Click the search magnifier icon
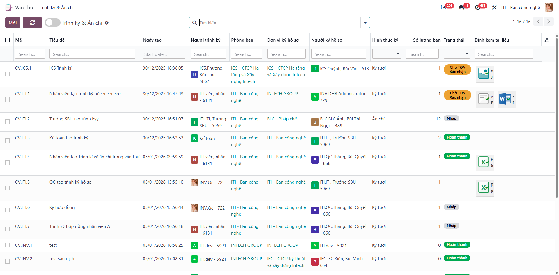559x275 pixels. 194,23
